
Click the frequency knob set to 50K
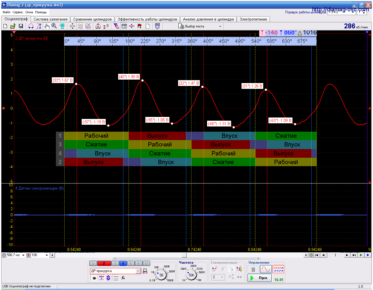[191, 275]
